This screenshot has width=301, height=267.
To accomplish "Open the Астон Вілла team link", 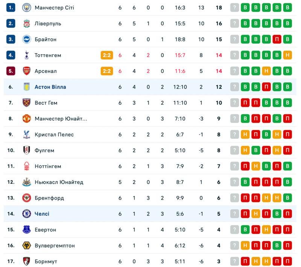I will 50,87.
